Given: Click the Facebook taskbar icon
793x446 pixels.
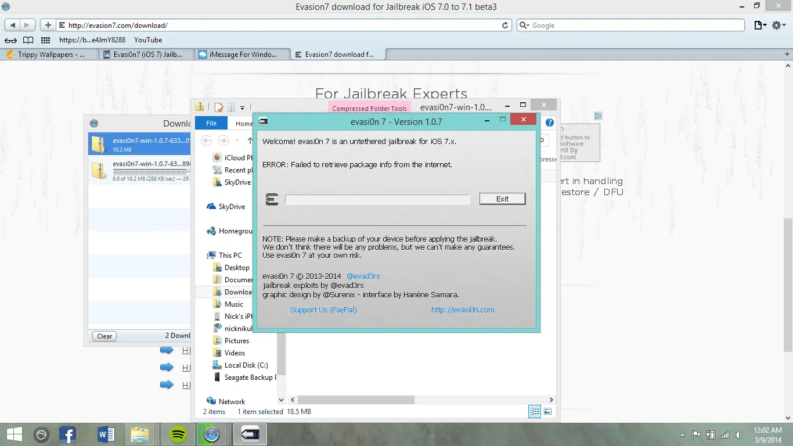Looking at the screenshot, I should click(x=68, y=434).
